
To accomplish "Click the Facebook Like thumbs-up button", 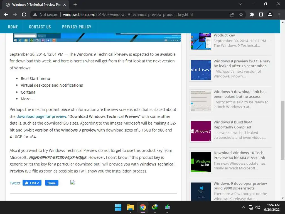I will point(32,183).
